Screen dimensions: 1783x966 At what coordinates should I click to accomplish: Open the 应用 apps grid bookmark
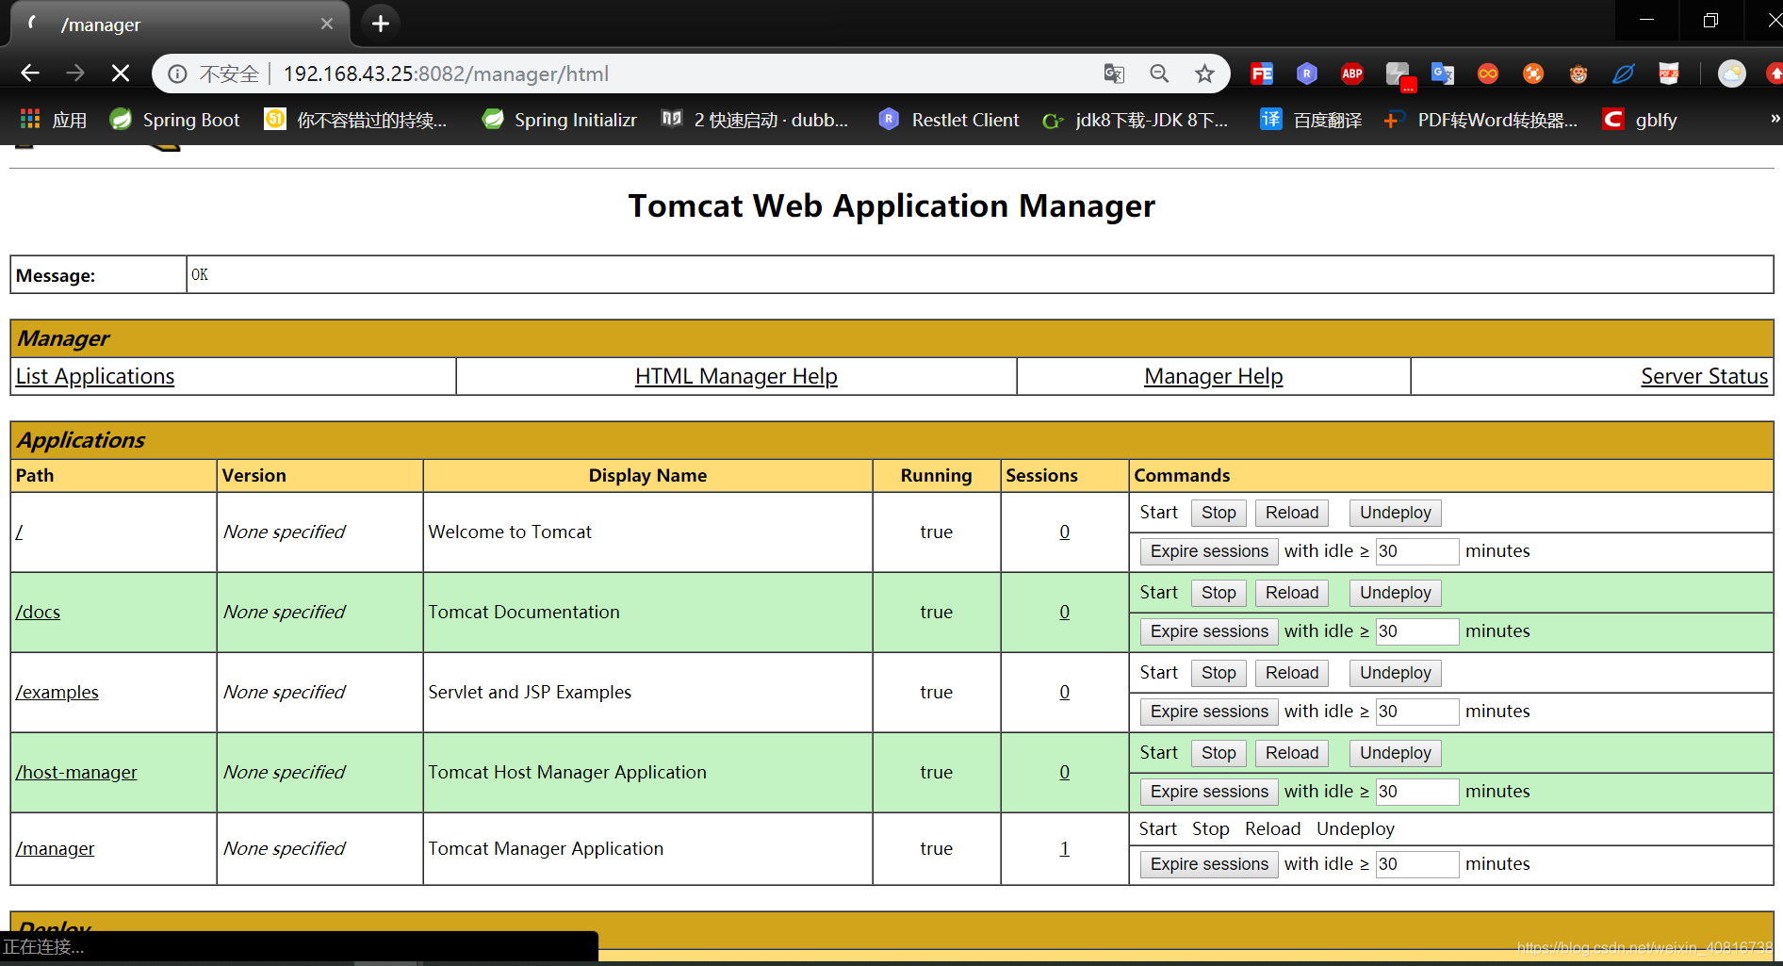click(53, 120)
